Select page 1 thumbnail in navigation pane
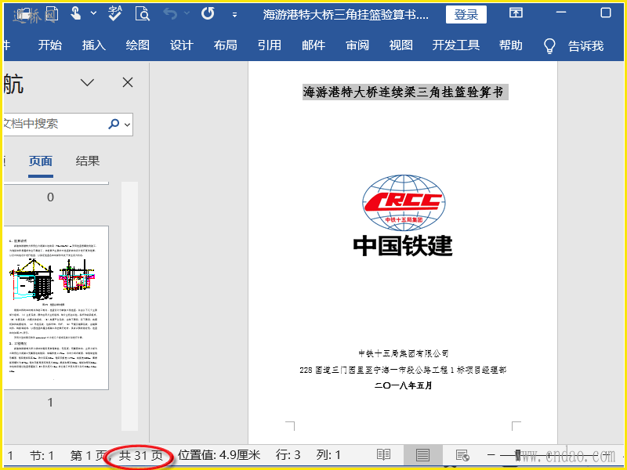Viewport: 627px width, 470px height. point(56,307)
